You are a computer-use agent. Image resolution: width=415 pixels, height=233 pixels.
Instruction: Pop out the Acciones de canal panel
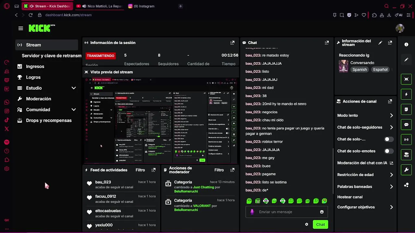click(x=390, y=101)
